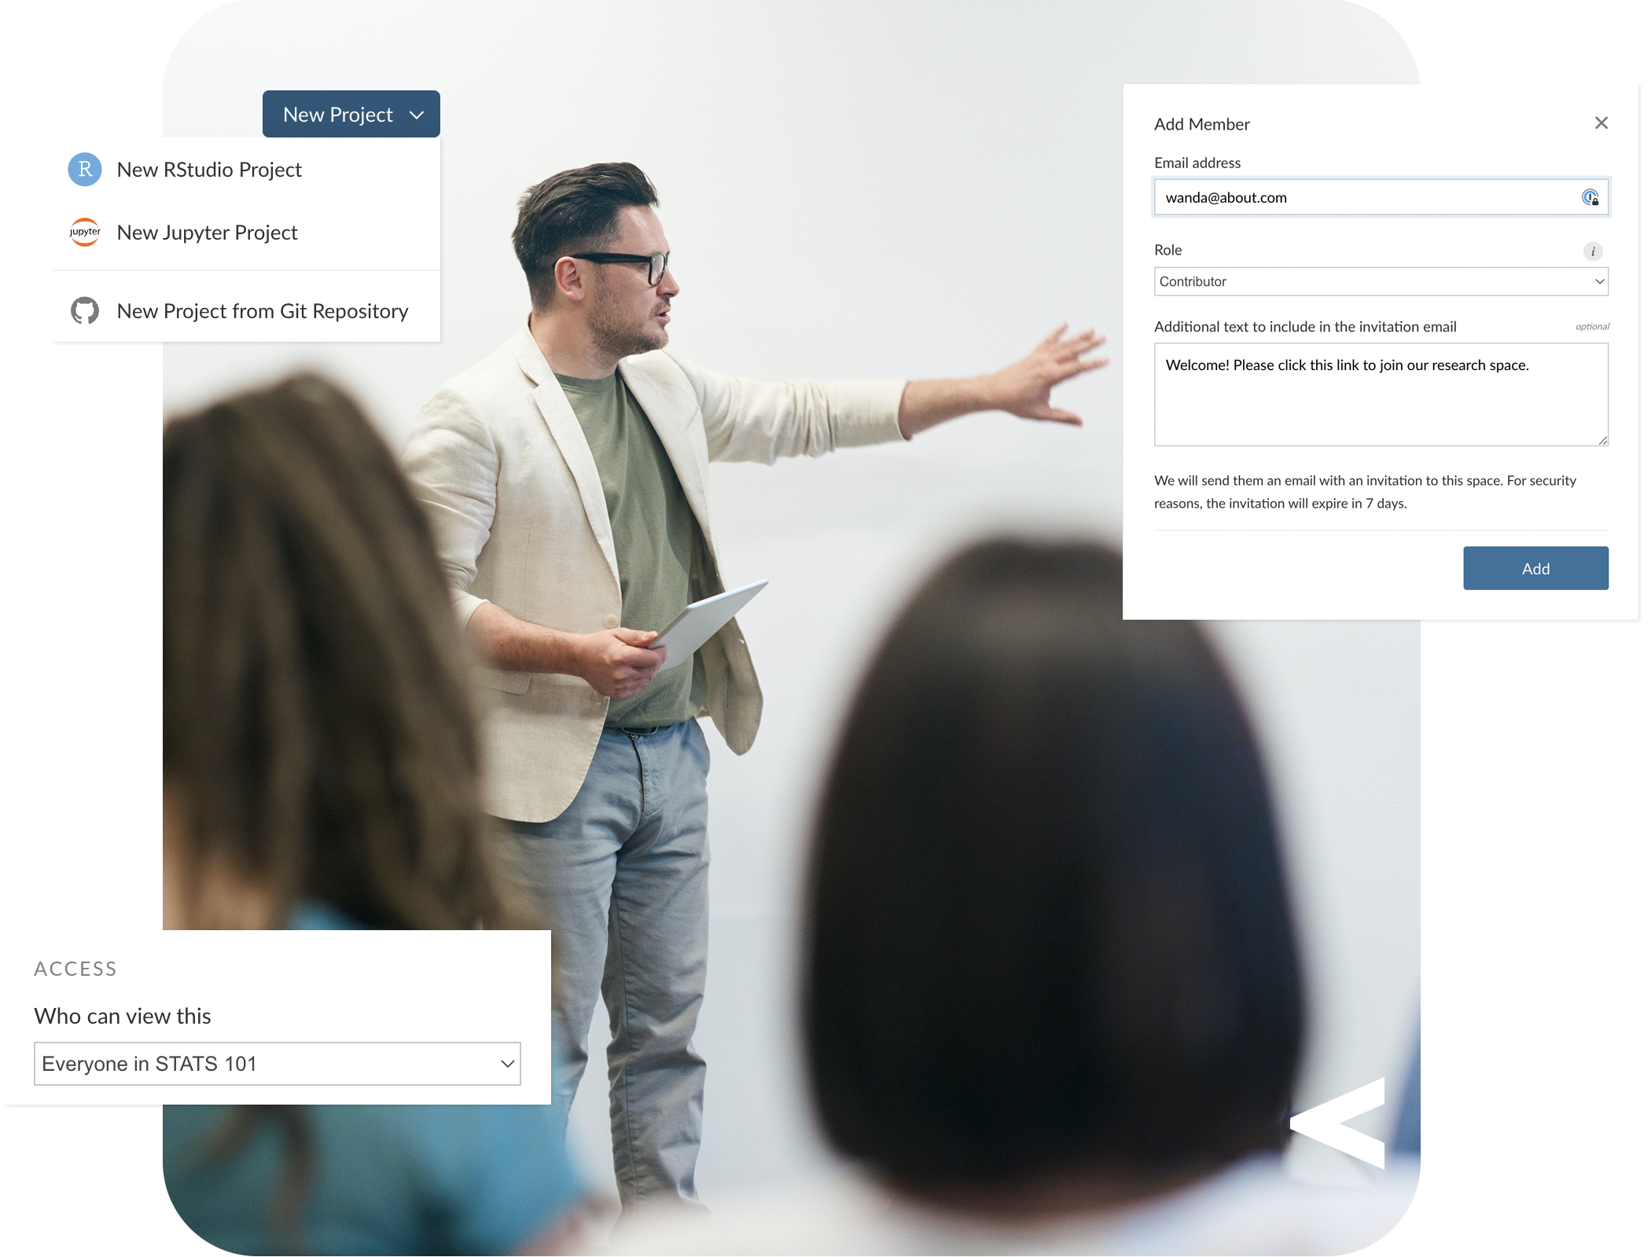This screenshot has height=1257, width=1651.
Task: Click the email address input field
Action: point(1381,196)
